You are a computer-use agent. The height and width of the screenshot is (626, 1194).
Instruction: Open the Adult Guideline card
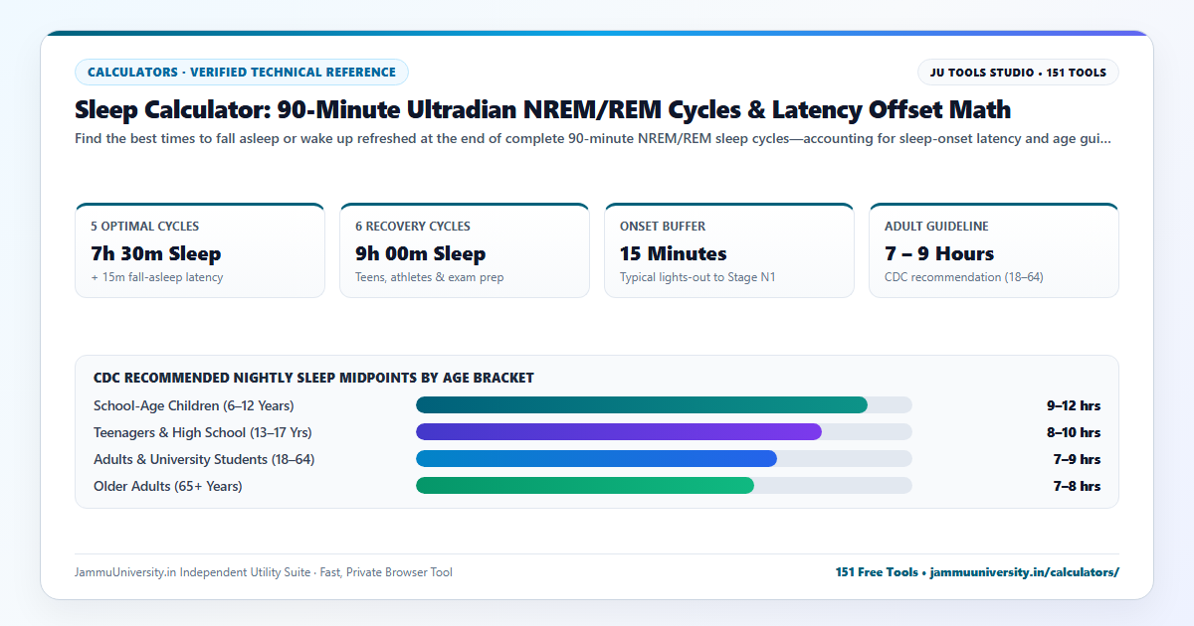pyautogui.click(x=994, y=250)
